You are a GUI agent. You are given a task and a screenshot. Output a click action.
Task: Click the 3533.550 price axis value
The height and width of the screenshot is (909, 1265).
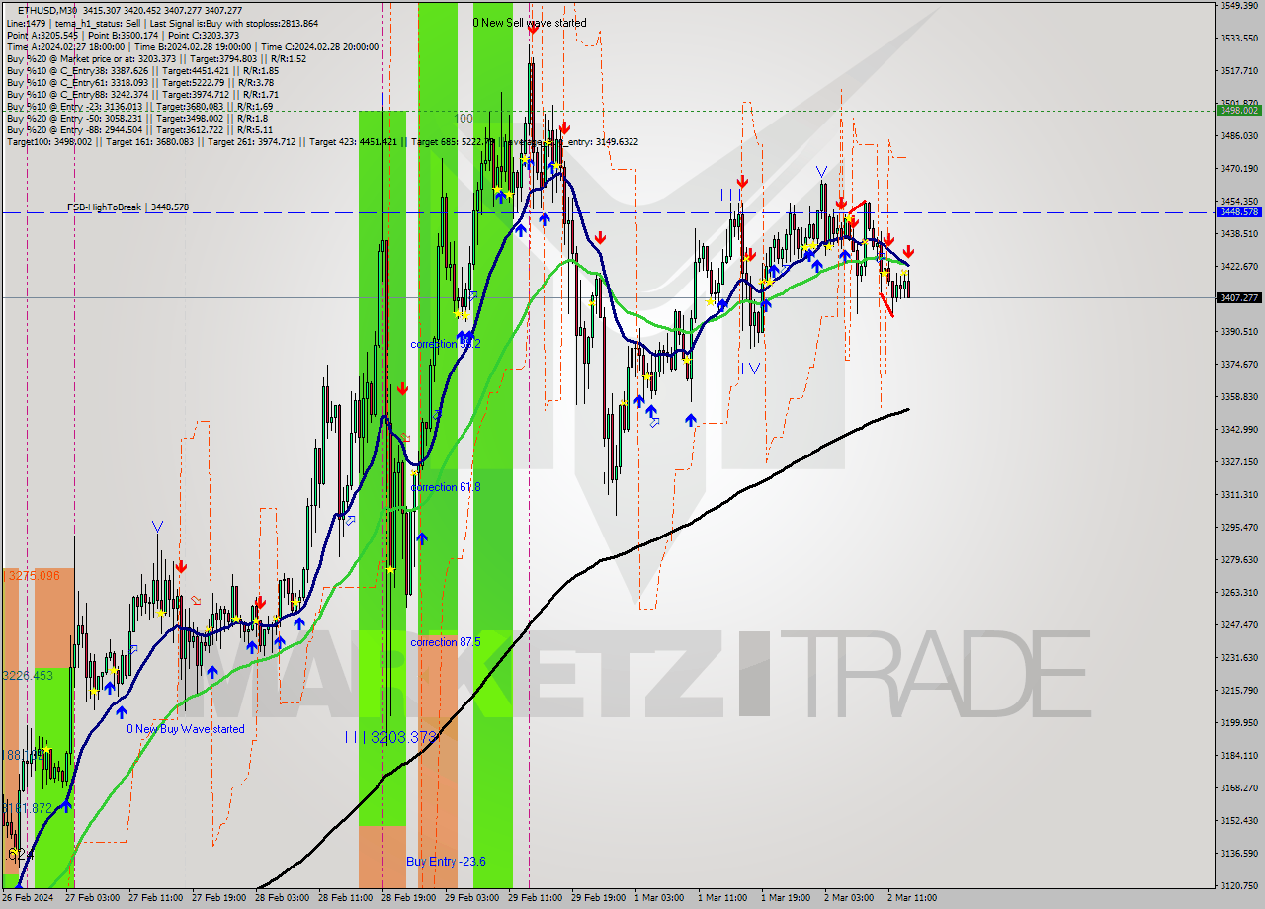click(1238, 39)
